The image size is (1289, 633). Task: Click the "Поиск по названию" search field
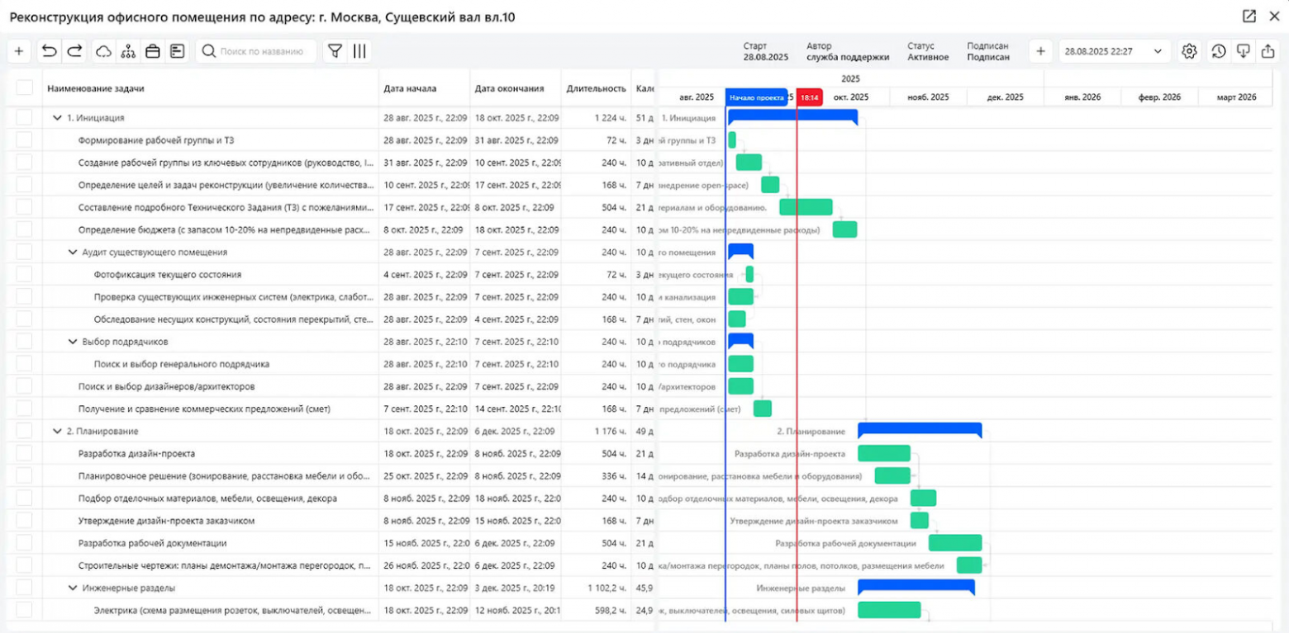click(262, 51)
